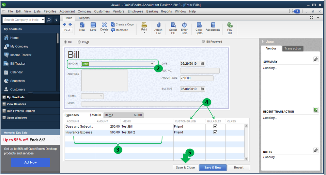Open Enter Time tool

184,28
